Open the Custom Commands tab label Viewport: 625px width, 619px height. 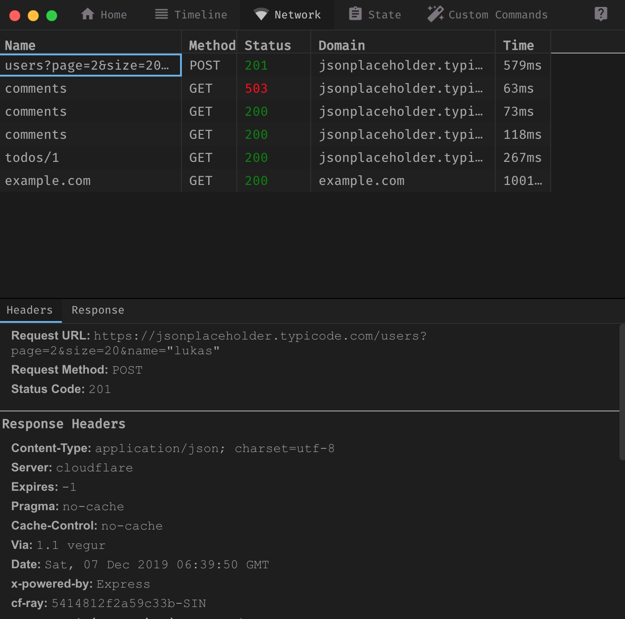pos(498,15)
